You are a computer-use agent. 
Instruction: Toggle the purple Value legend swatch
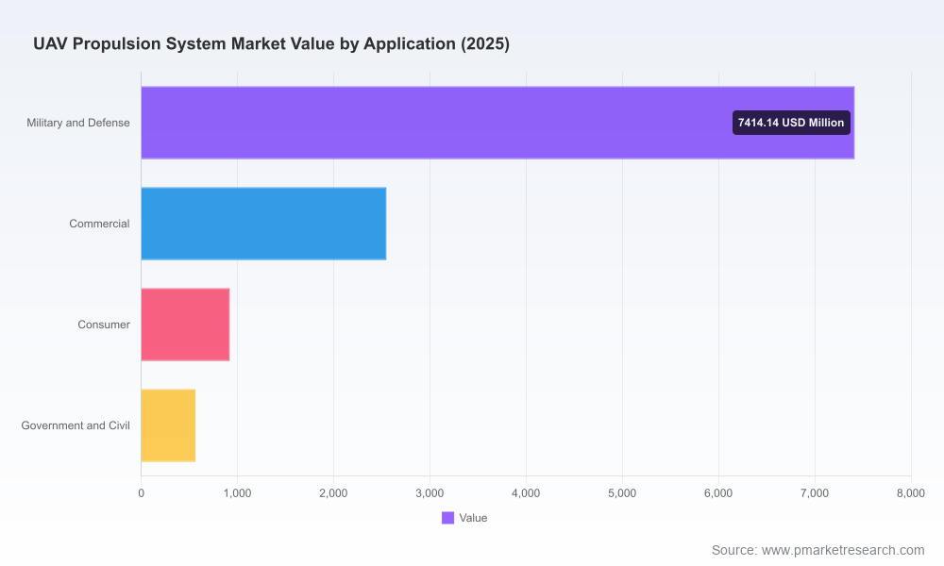coord(447,518)
